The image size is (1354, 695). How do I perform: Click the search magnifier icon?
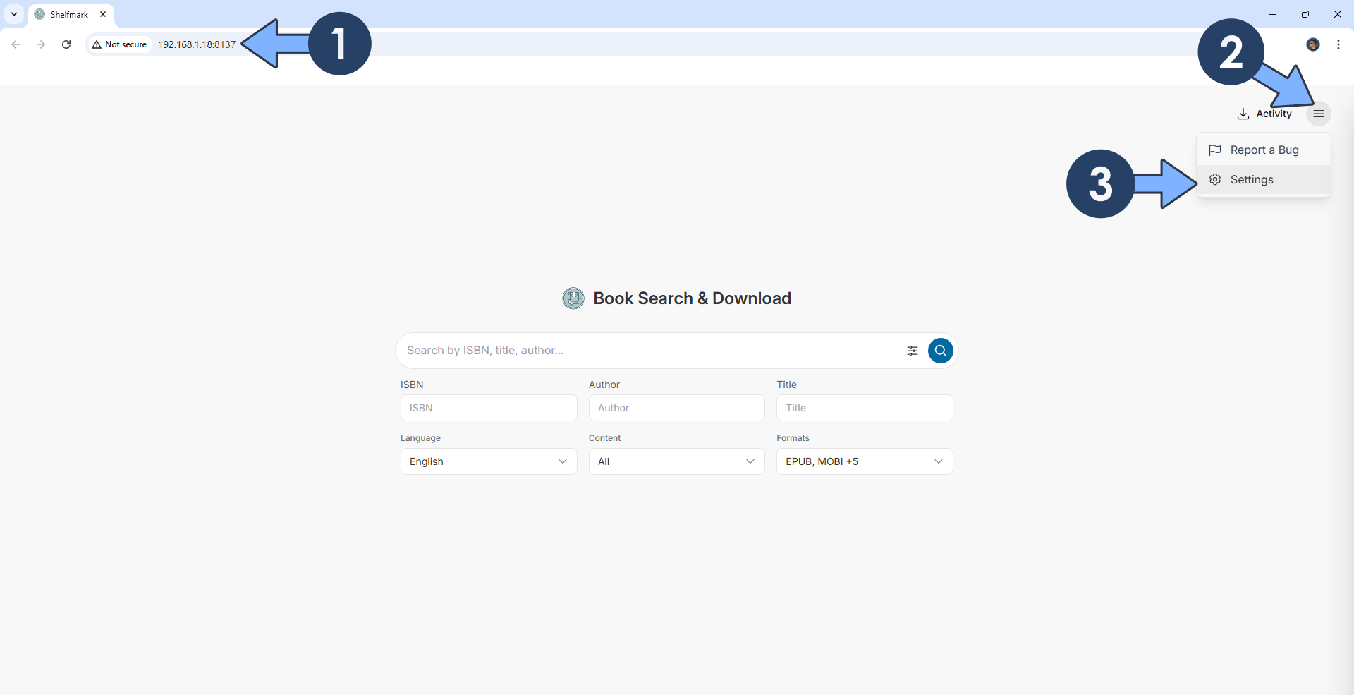point(941,351)
